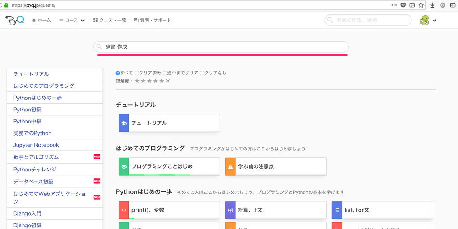Click progress bar under プログラミングことはじめ card
Viewport: 458px width, 229px height.
(160, 175)
